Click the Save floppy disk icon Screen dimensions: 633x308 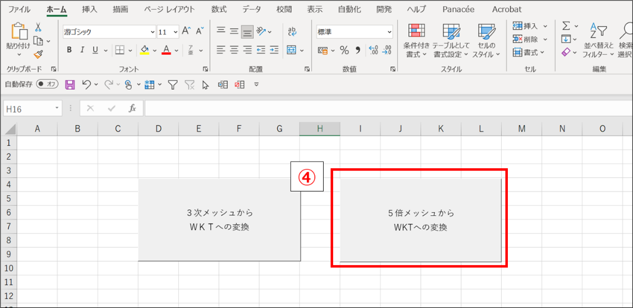click(70, 84)
